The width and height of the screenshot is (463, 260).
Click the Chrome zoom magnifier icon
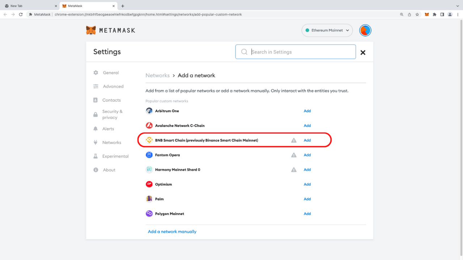[x=402, y=14]
